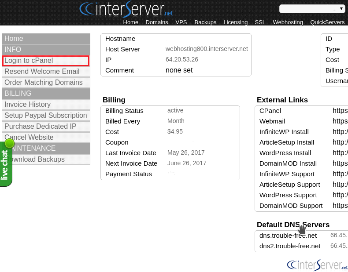
Task: Click the 'active' billing status value
Action: click(x=175, y=110)
